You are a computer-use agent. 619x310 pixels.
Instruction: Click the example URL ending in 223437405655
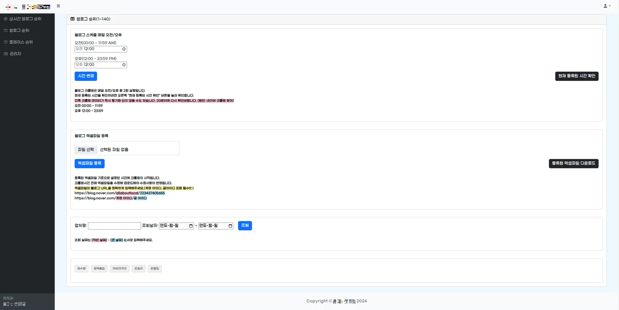pos(120,193)
